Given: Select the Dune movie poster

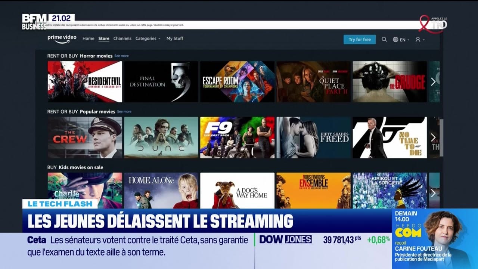Looking at the screenshot, I should [161, 137].
